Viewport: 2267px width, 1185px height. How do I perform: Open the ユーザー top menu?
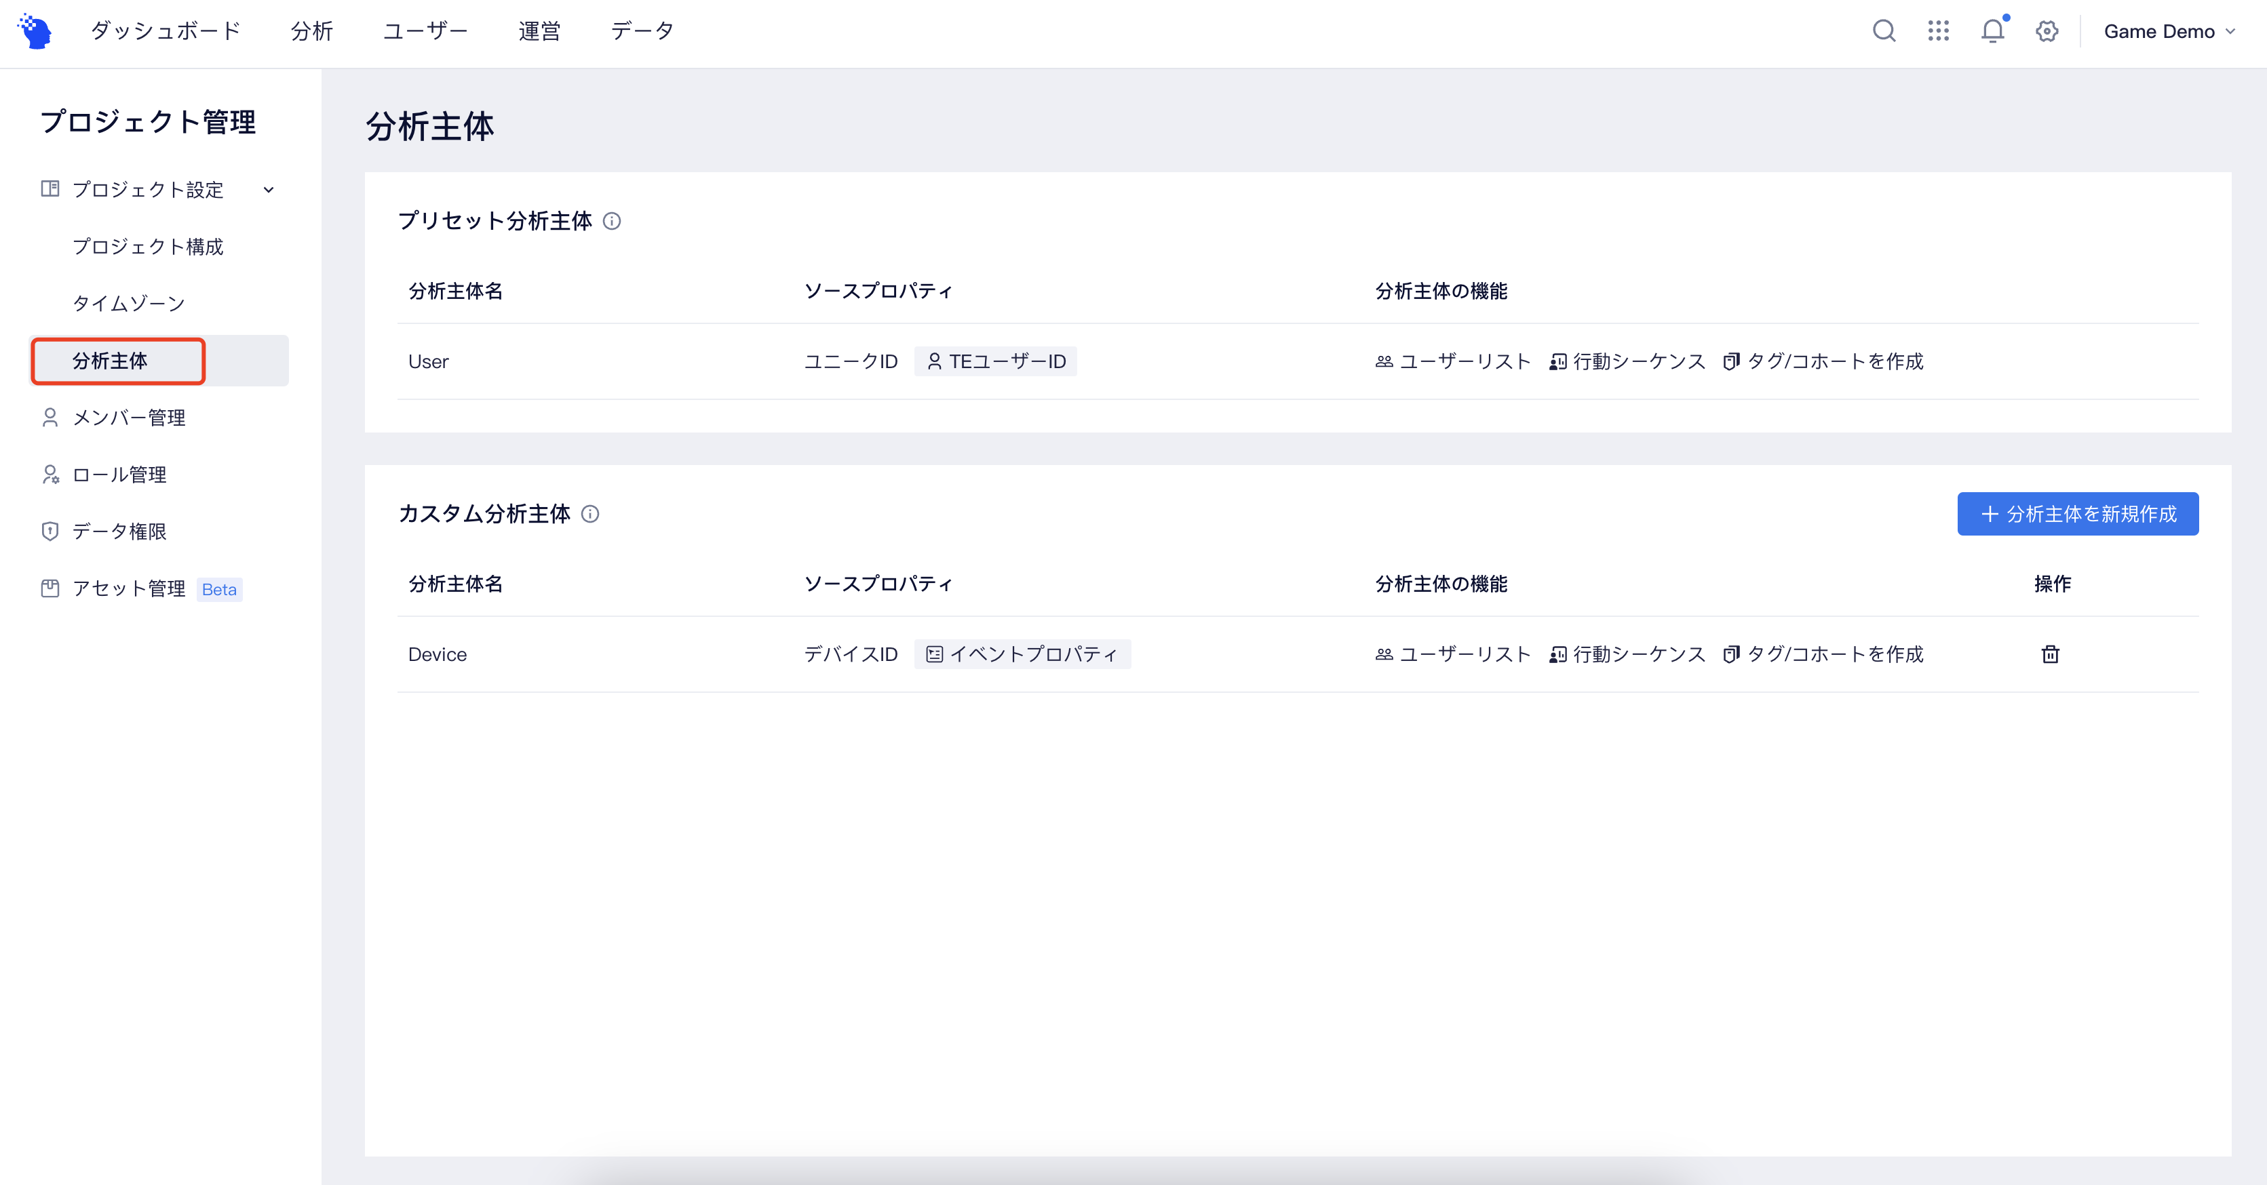pyautogui.click(x=425, y=32)
